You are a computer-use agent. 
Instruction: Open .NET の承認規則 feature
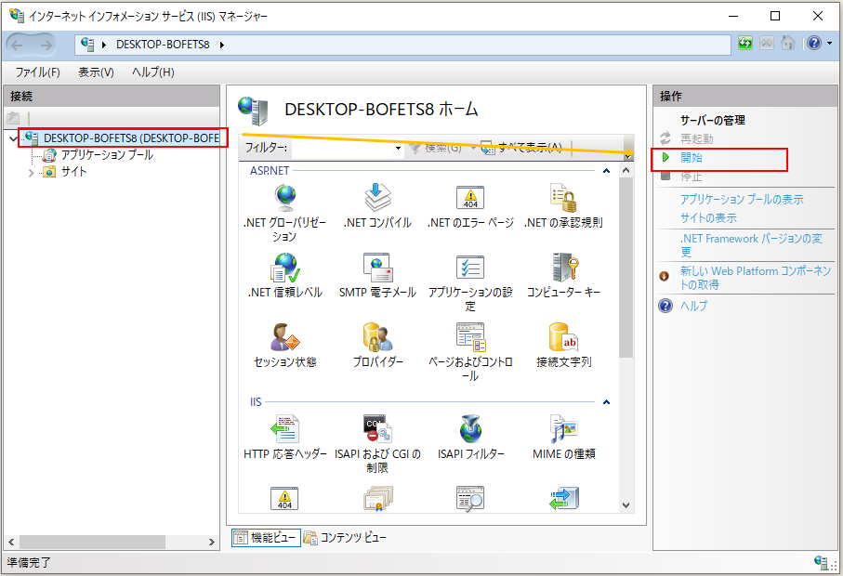click(563, 206)
